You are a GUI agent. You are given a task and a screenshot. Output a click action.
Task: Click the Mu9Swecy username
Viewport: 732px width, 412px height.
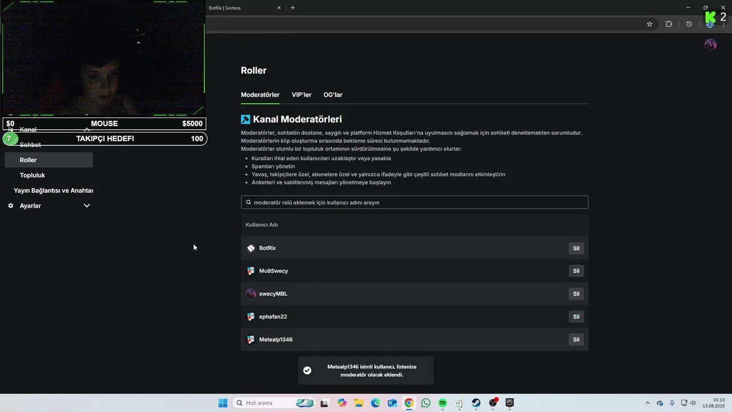(x=273, y=271)
